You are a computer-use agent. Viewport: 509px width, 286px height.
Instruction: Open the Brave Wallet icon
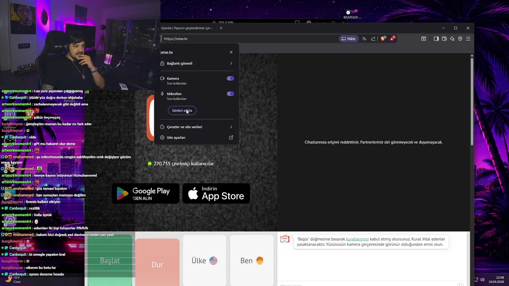[x=444, y=39]
